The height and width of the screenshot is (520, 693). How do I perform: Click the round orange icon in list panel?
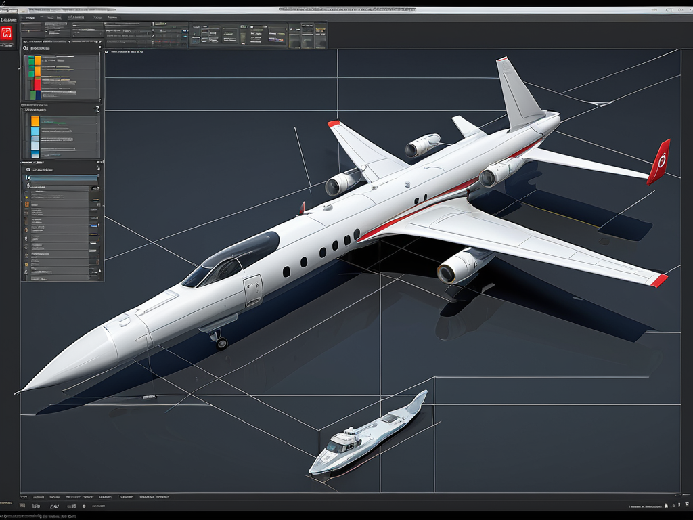26,230
